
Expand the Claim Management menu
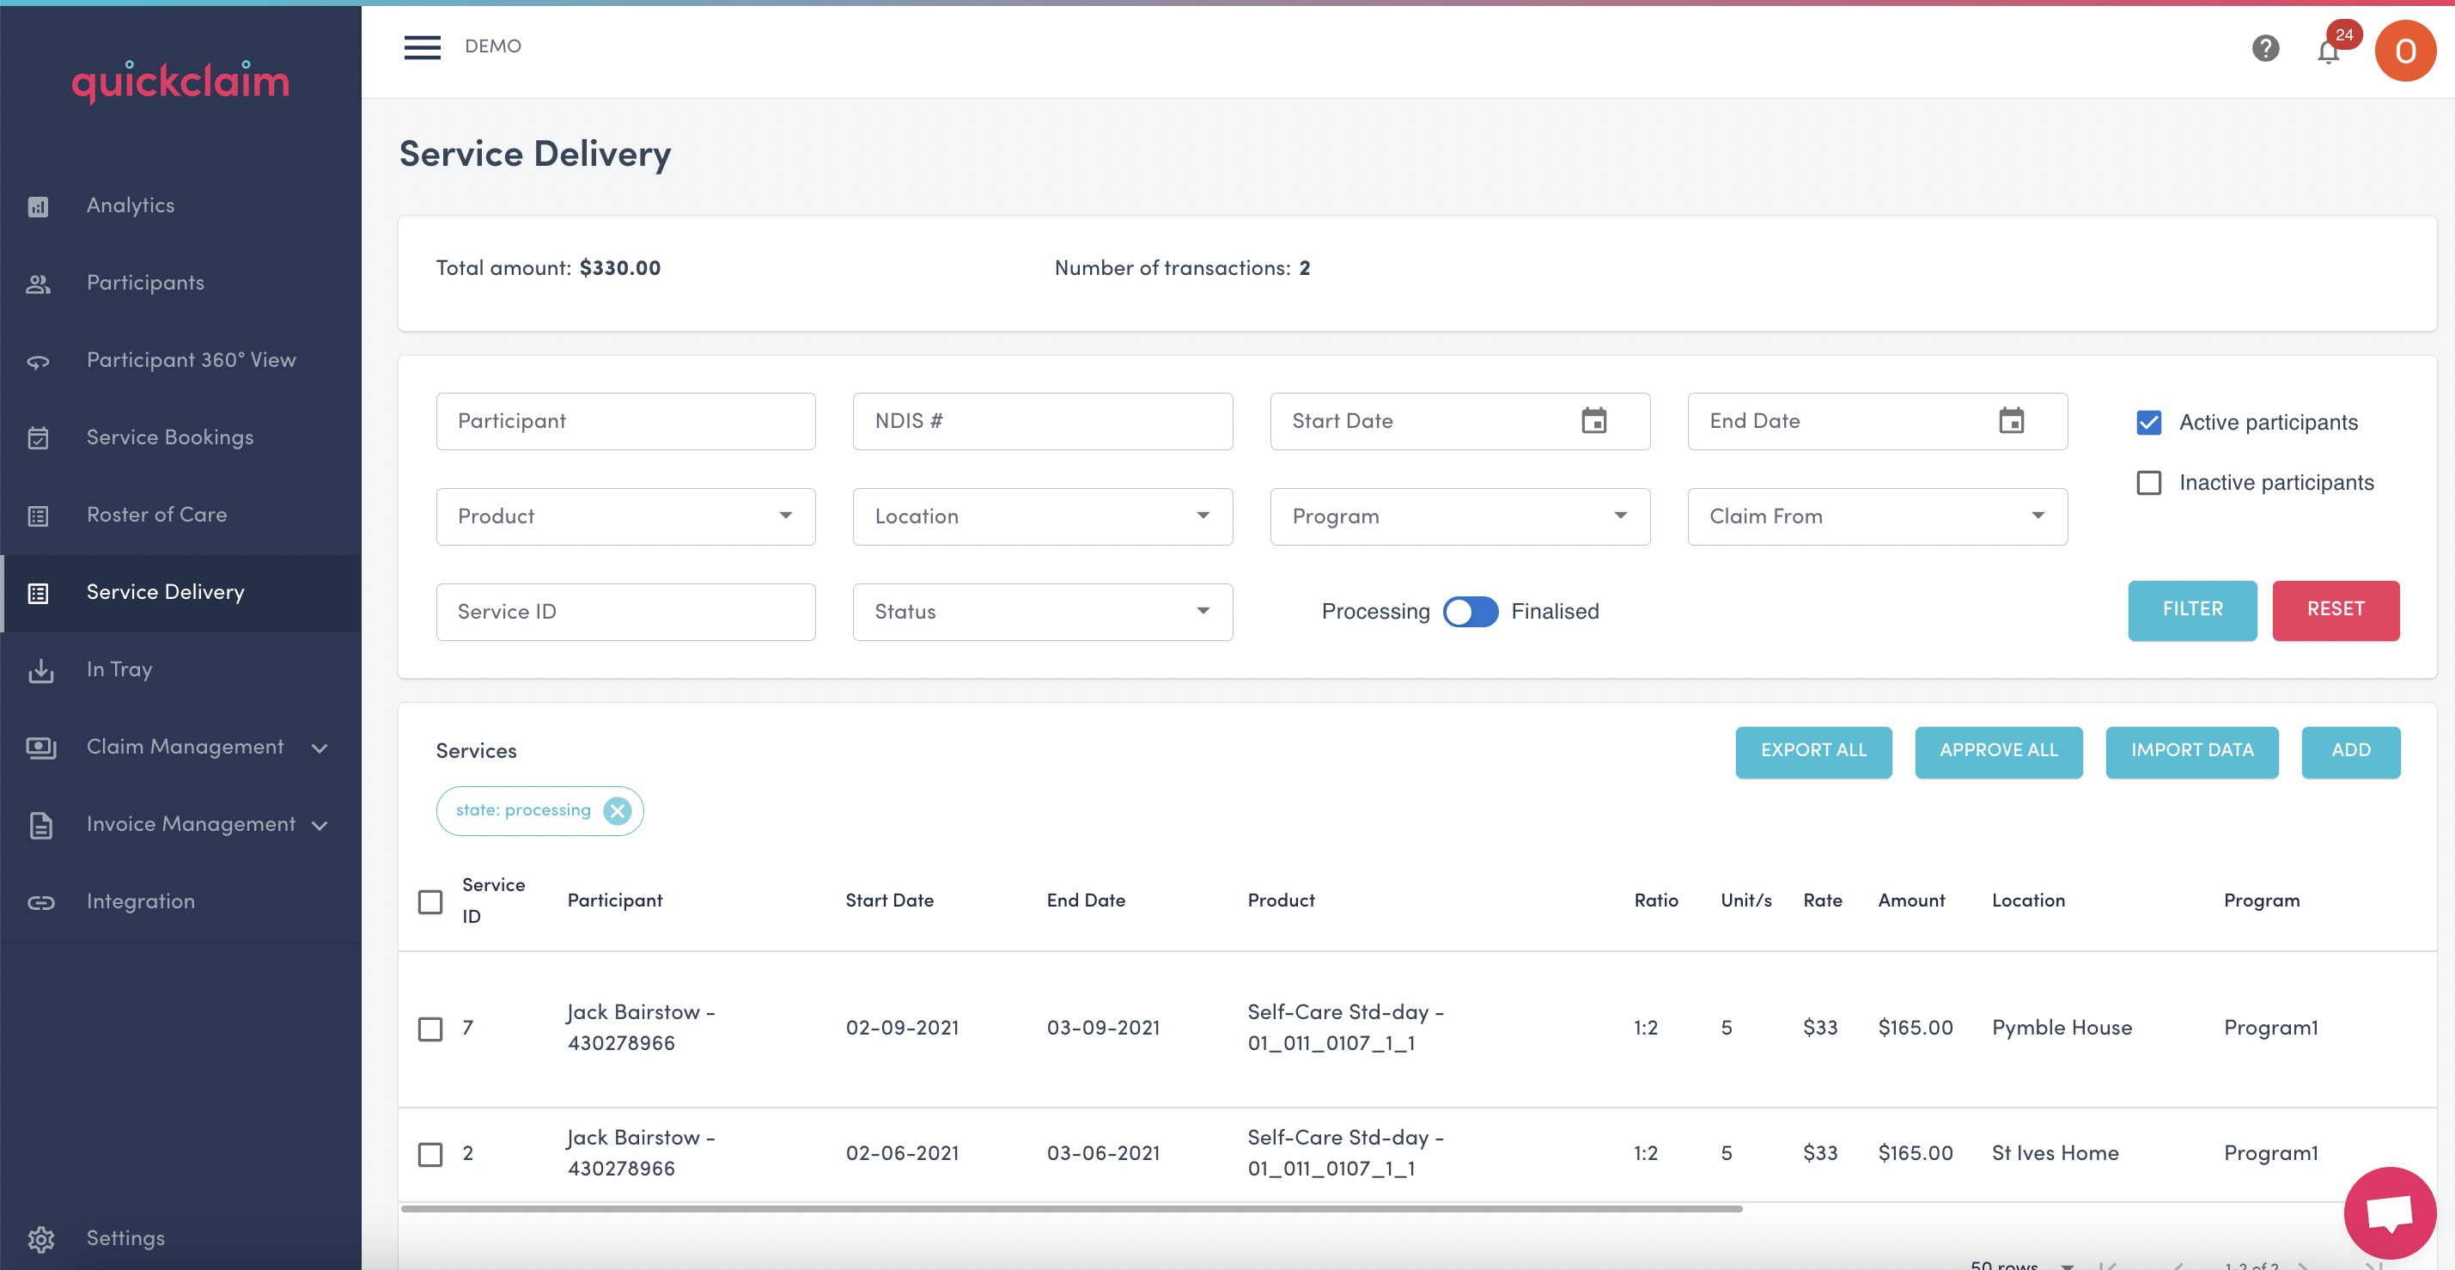pyautogui.click(x=185, y=747)
